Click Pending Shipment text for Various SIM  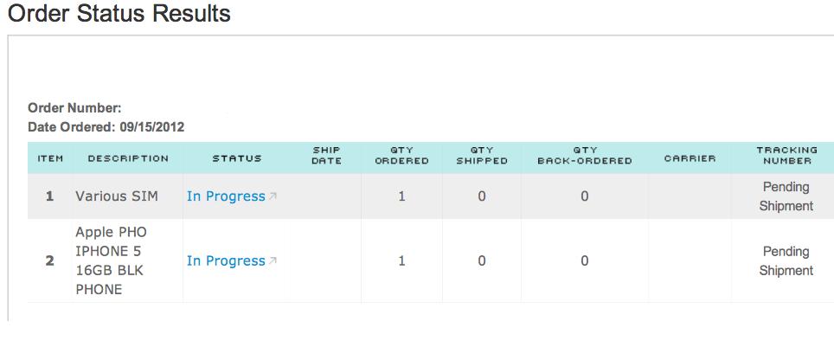786,196
